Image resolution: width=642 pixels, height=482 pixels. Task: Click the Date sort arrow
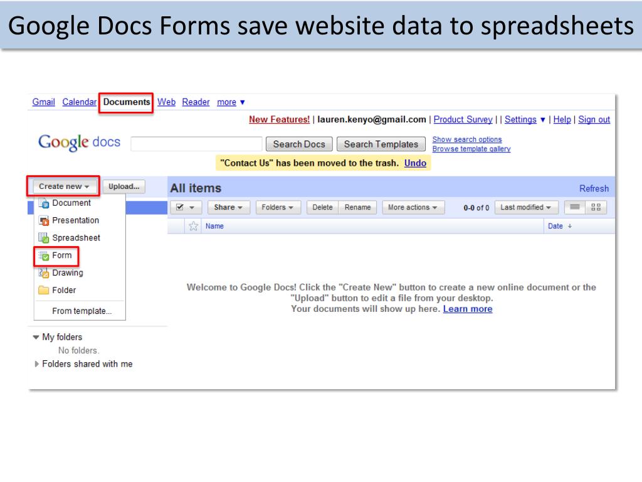pyautogui.click(x=569, y=226)
